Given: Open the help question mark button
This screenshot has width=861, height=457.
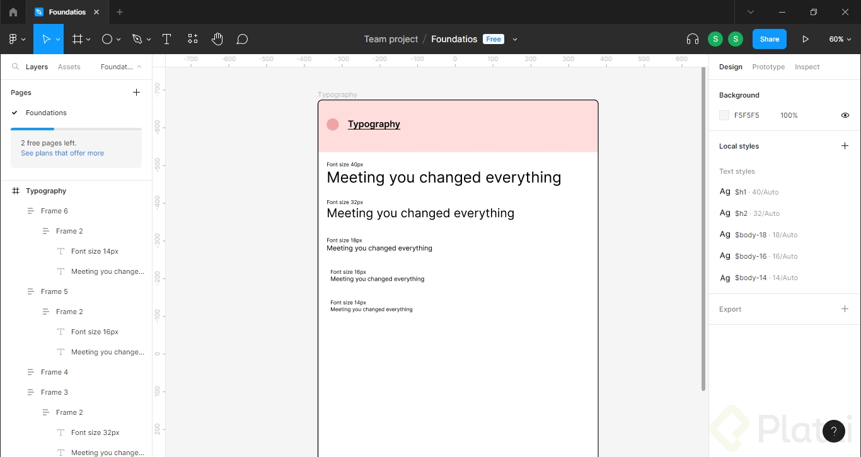Looking at the screenshot, I should (x=834, y=431).
